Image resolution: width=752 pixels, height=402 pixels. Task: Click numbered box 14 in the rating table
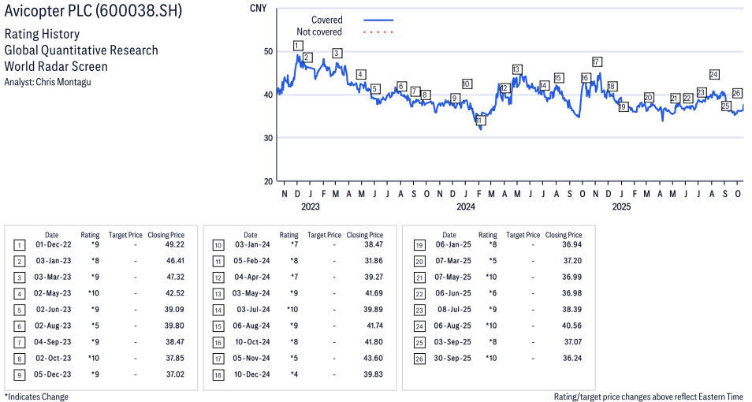[x=218, y=309]
